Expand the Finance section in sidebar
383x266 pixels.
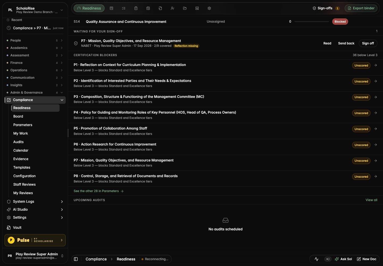click(35, 63)
